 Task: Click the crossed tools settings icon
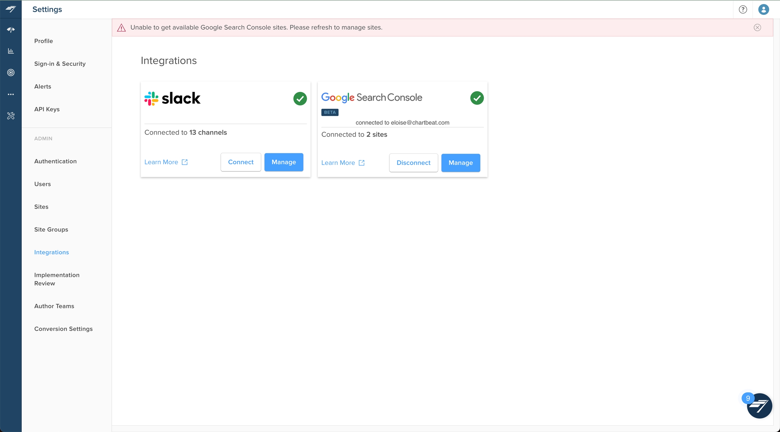[x=11, y=116]
